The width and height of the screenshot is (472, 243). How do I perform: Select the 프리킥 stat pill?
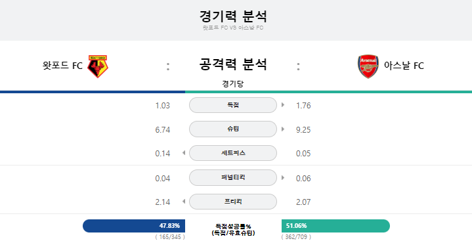pos(233,202)
